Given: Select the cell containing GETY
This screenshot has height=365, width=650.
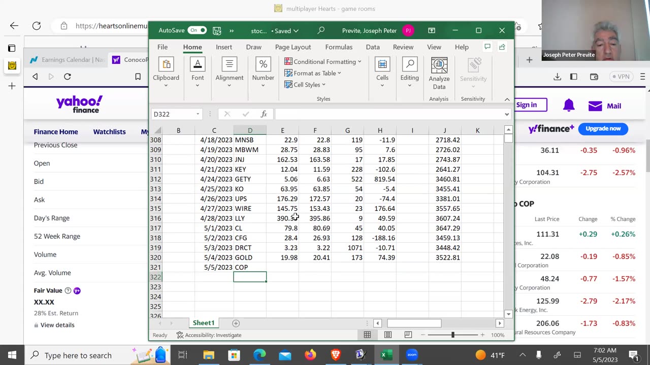Looking at the screenshot, I should point(250,179).
